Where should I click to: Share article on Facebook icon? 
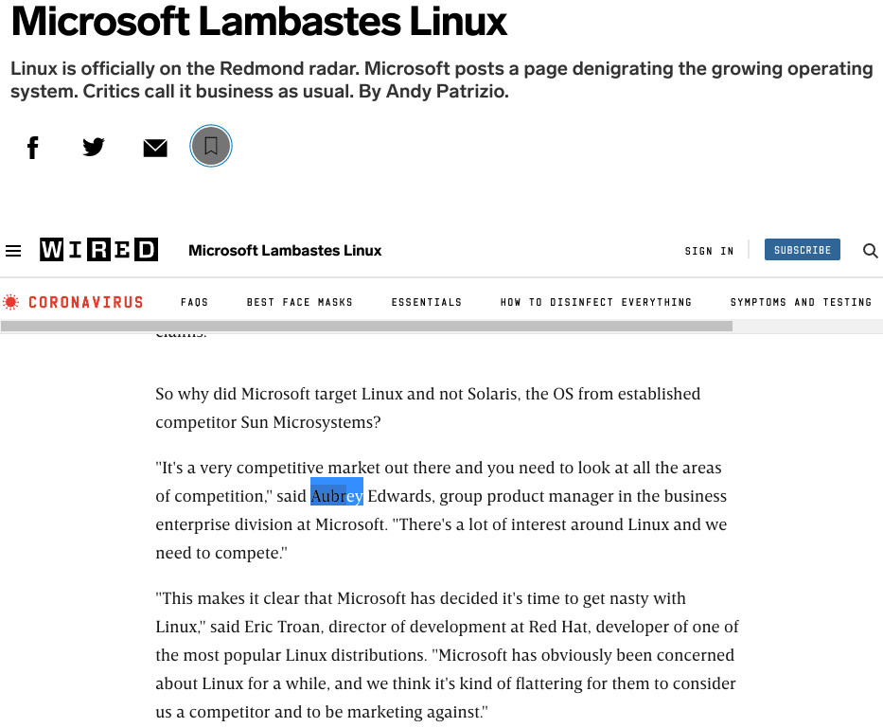[33, 148]
